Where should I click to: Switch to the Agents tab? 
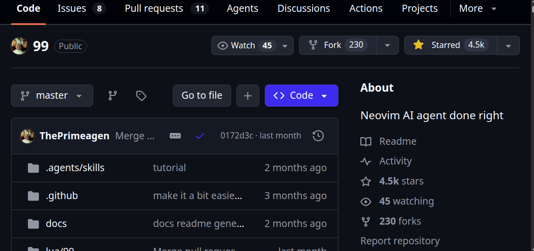pos(242,9)
